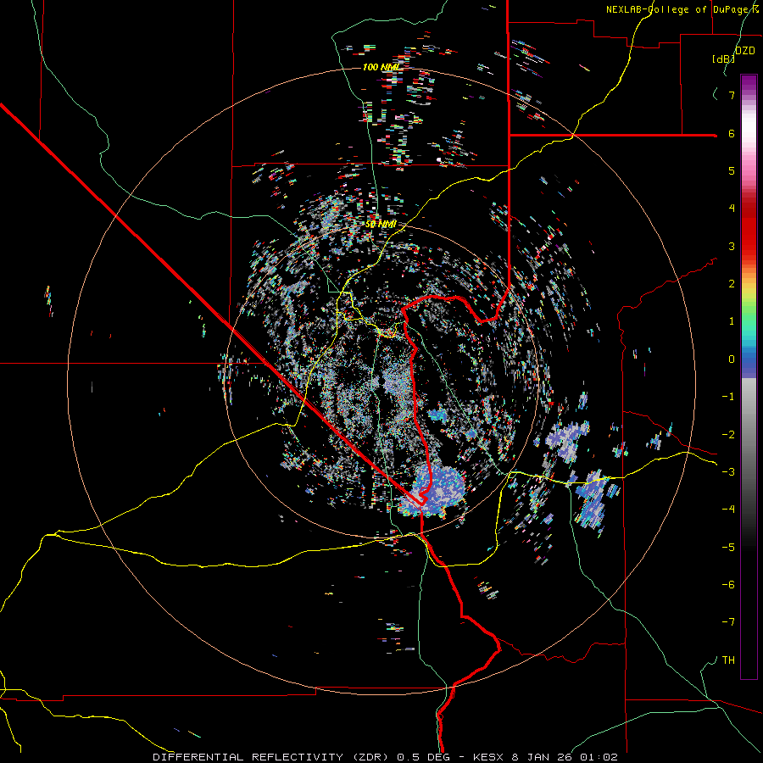Click the 100 NMI range ring label
This screenshot has height=763, width=763.
381,67
